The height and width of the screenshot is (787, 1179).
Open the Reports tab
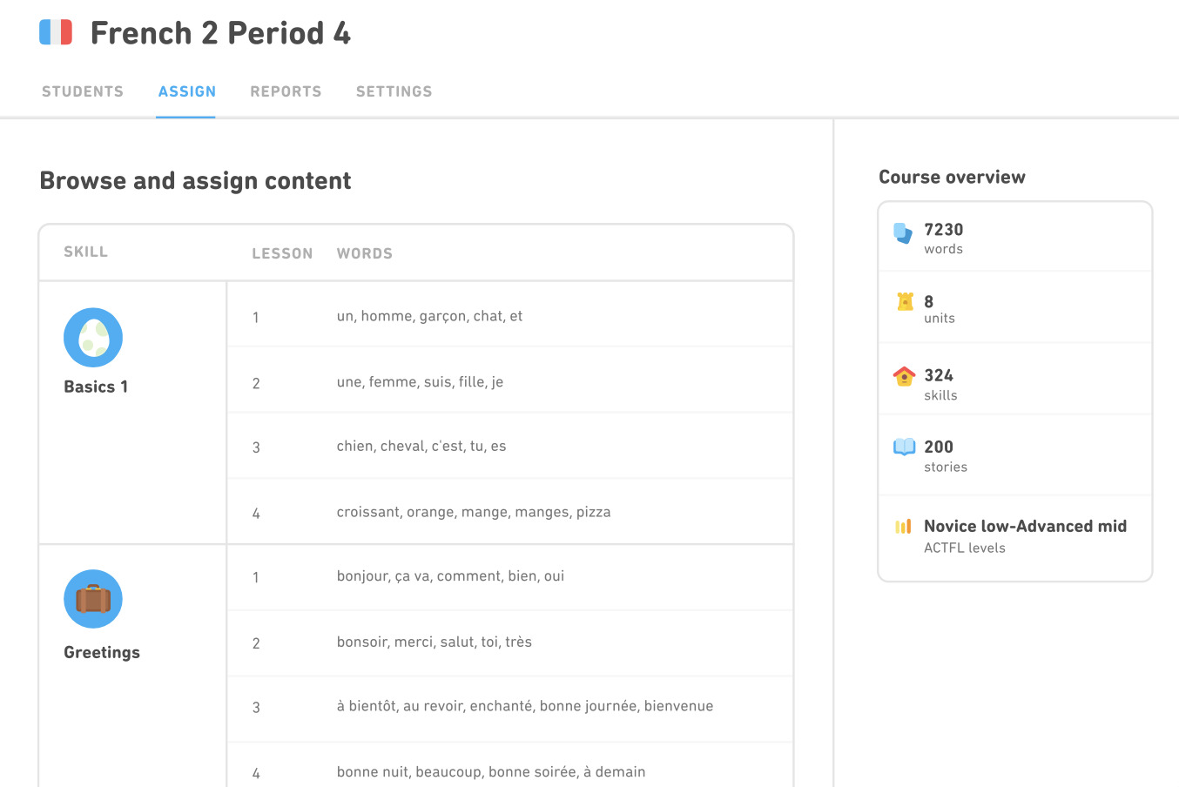(286, 91)
